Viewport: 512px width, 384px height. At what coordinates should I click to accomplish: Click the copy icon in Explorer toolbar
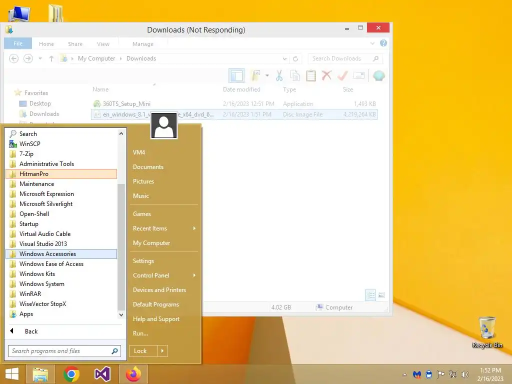[295, 76]
